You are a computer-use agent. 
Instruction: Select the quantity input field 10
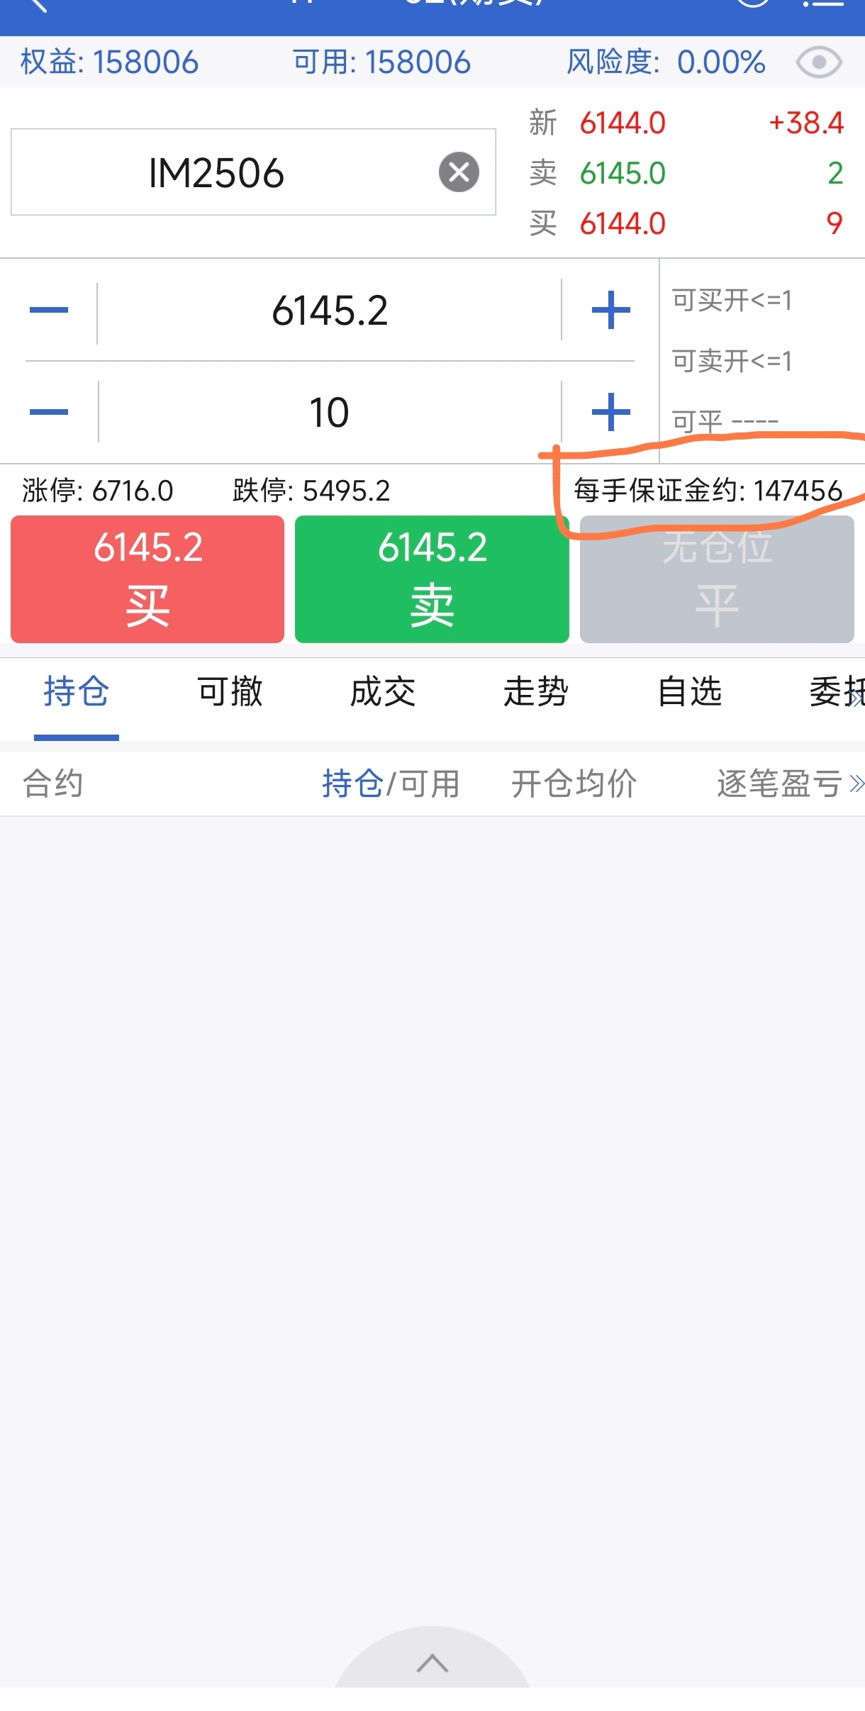(330, 412)
